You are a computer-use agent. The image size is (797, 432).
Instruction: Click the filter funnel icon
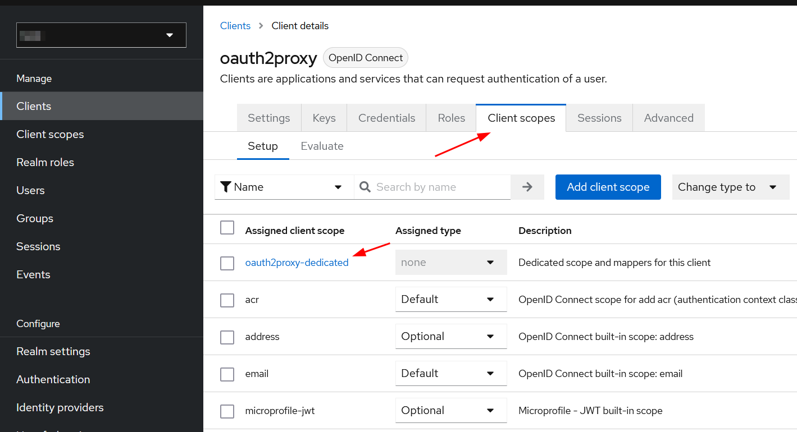pyautogui.click(x=226, y=187)
